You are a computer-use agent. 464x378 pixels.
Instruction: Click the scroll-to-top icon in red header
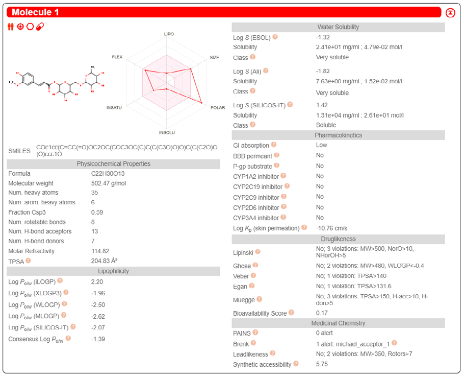(x=450, y=12)
